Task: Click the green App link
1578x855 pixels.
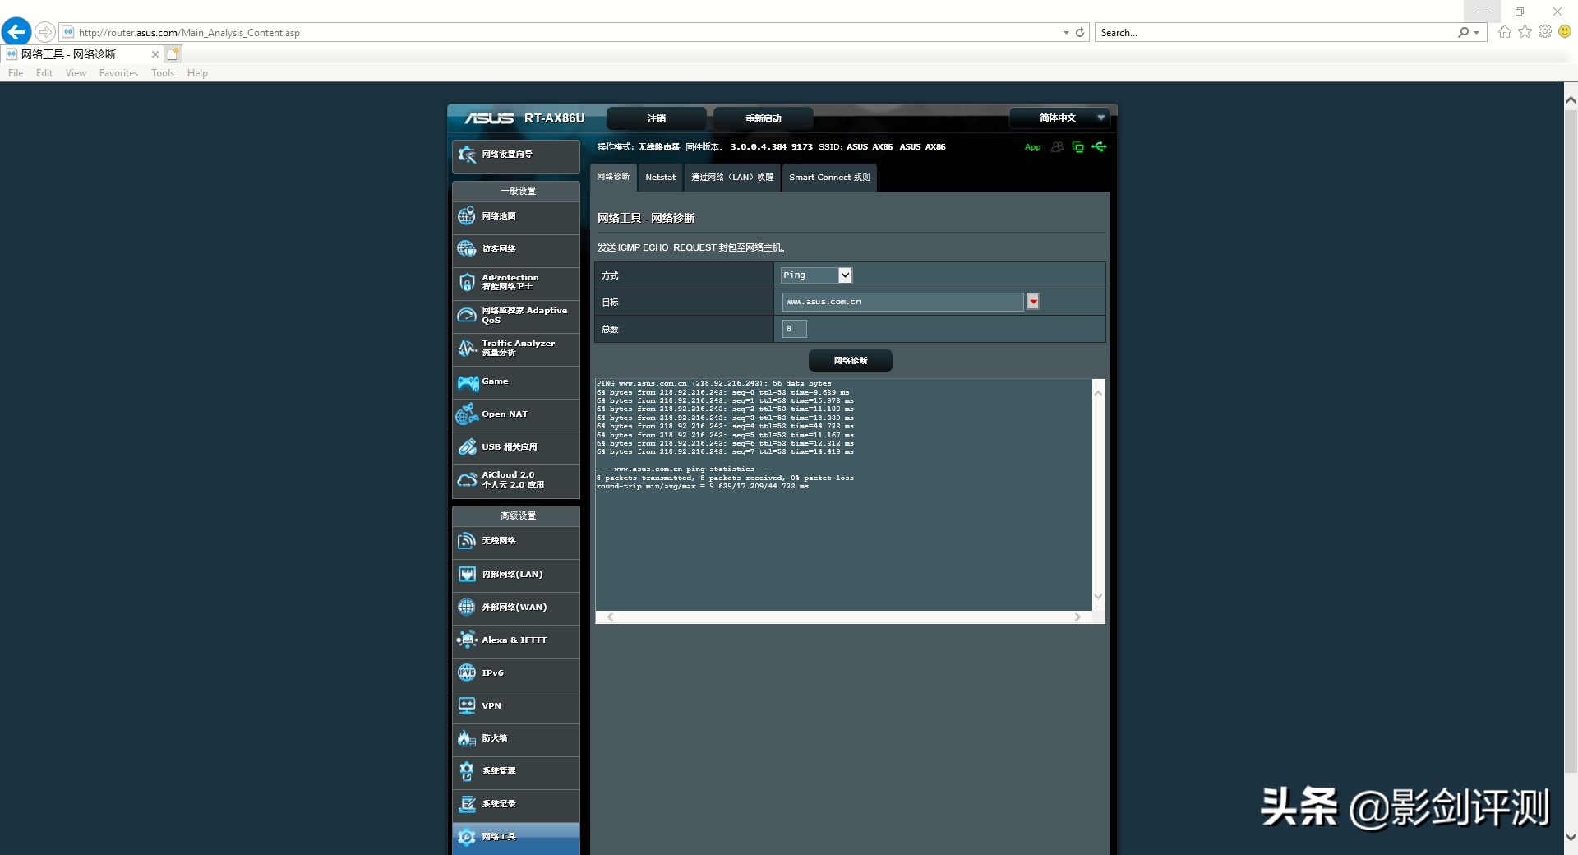Action: coord(1032,147)
